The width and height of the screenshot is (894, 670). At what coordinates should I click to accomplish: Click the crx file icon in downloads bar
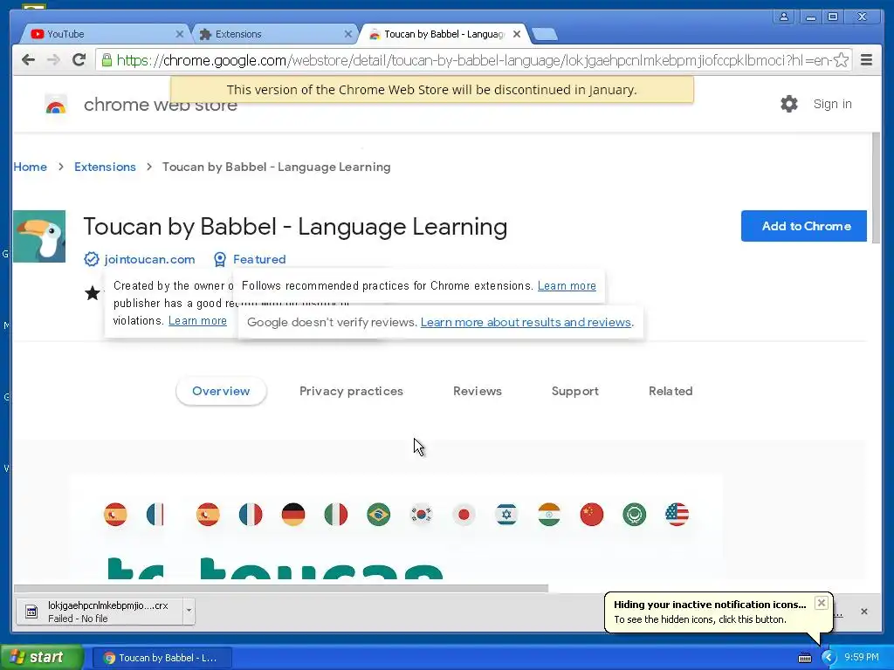click(x=31, y=612)
